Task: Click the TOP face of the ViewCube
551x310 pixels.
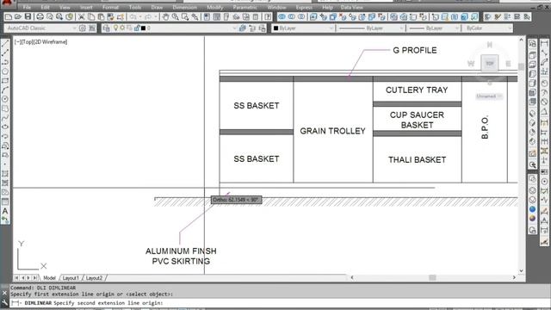Action: pyautogui.click(x=490, y=64)
